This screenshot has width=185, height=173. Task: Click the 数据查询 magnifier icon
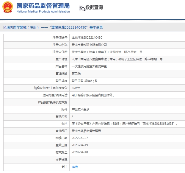pos(82,8)
